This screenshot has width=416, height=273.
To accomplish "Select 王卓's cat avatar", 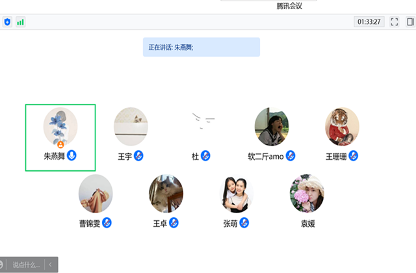I will pos(166,193).
